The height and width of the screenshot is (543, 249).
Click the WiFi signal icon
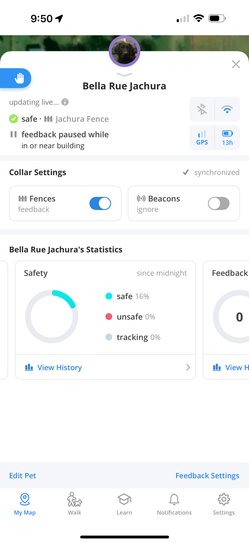coord(227,109)
